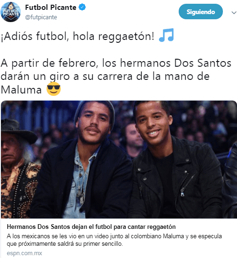Click the tweet text ¡Adiós futbol, hola reggaetón!

[78, 36]
